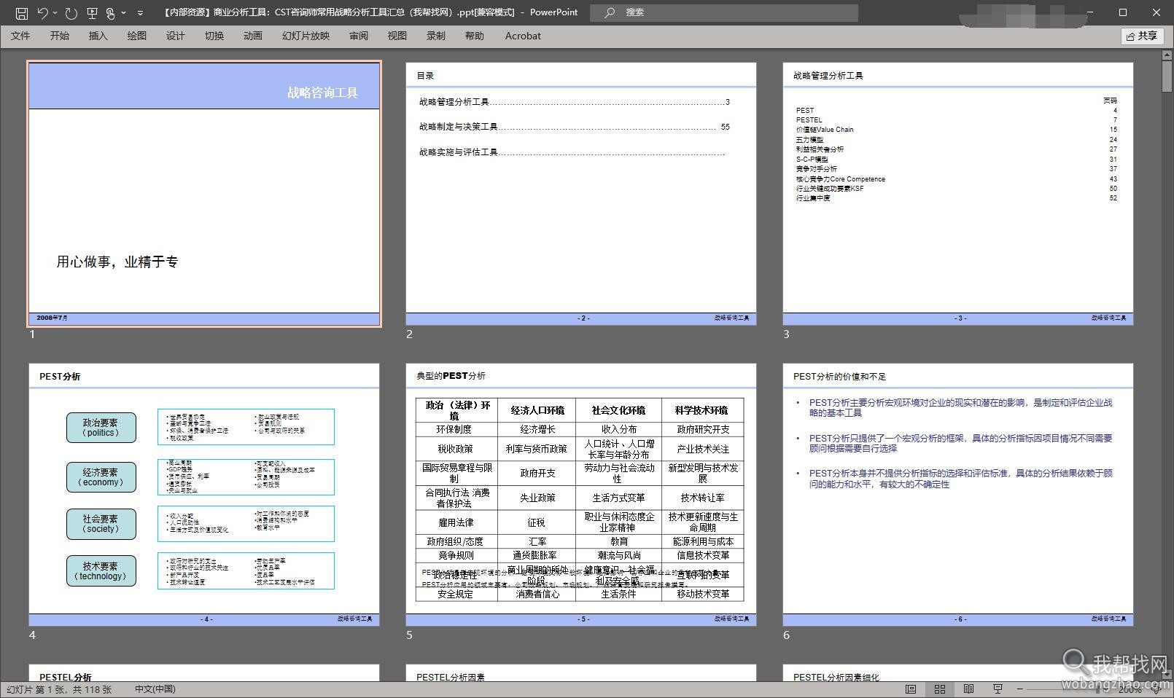Open Customize Quick Access Toolbar dropdown

pyautogui.click(x=140, y=12)
